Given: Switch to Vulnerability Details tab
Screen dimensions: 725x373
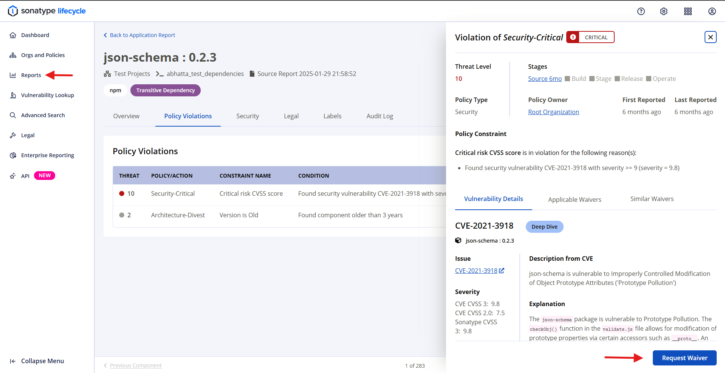Looking at the screenshot, I should coord(493,199).
